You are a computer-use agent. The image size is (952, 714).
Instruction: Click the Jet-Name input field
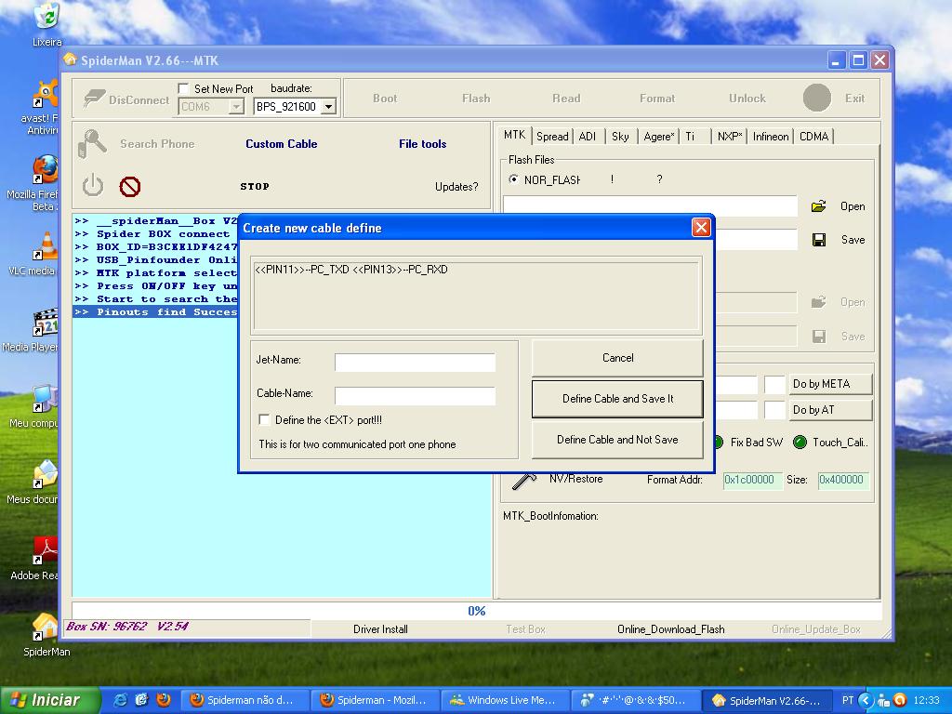pos(415,363)
